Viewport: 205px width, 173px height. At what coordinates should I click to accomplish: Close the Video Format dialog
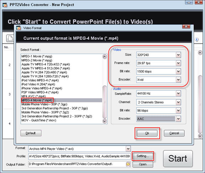click(x=186, y=26)
